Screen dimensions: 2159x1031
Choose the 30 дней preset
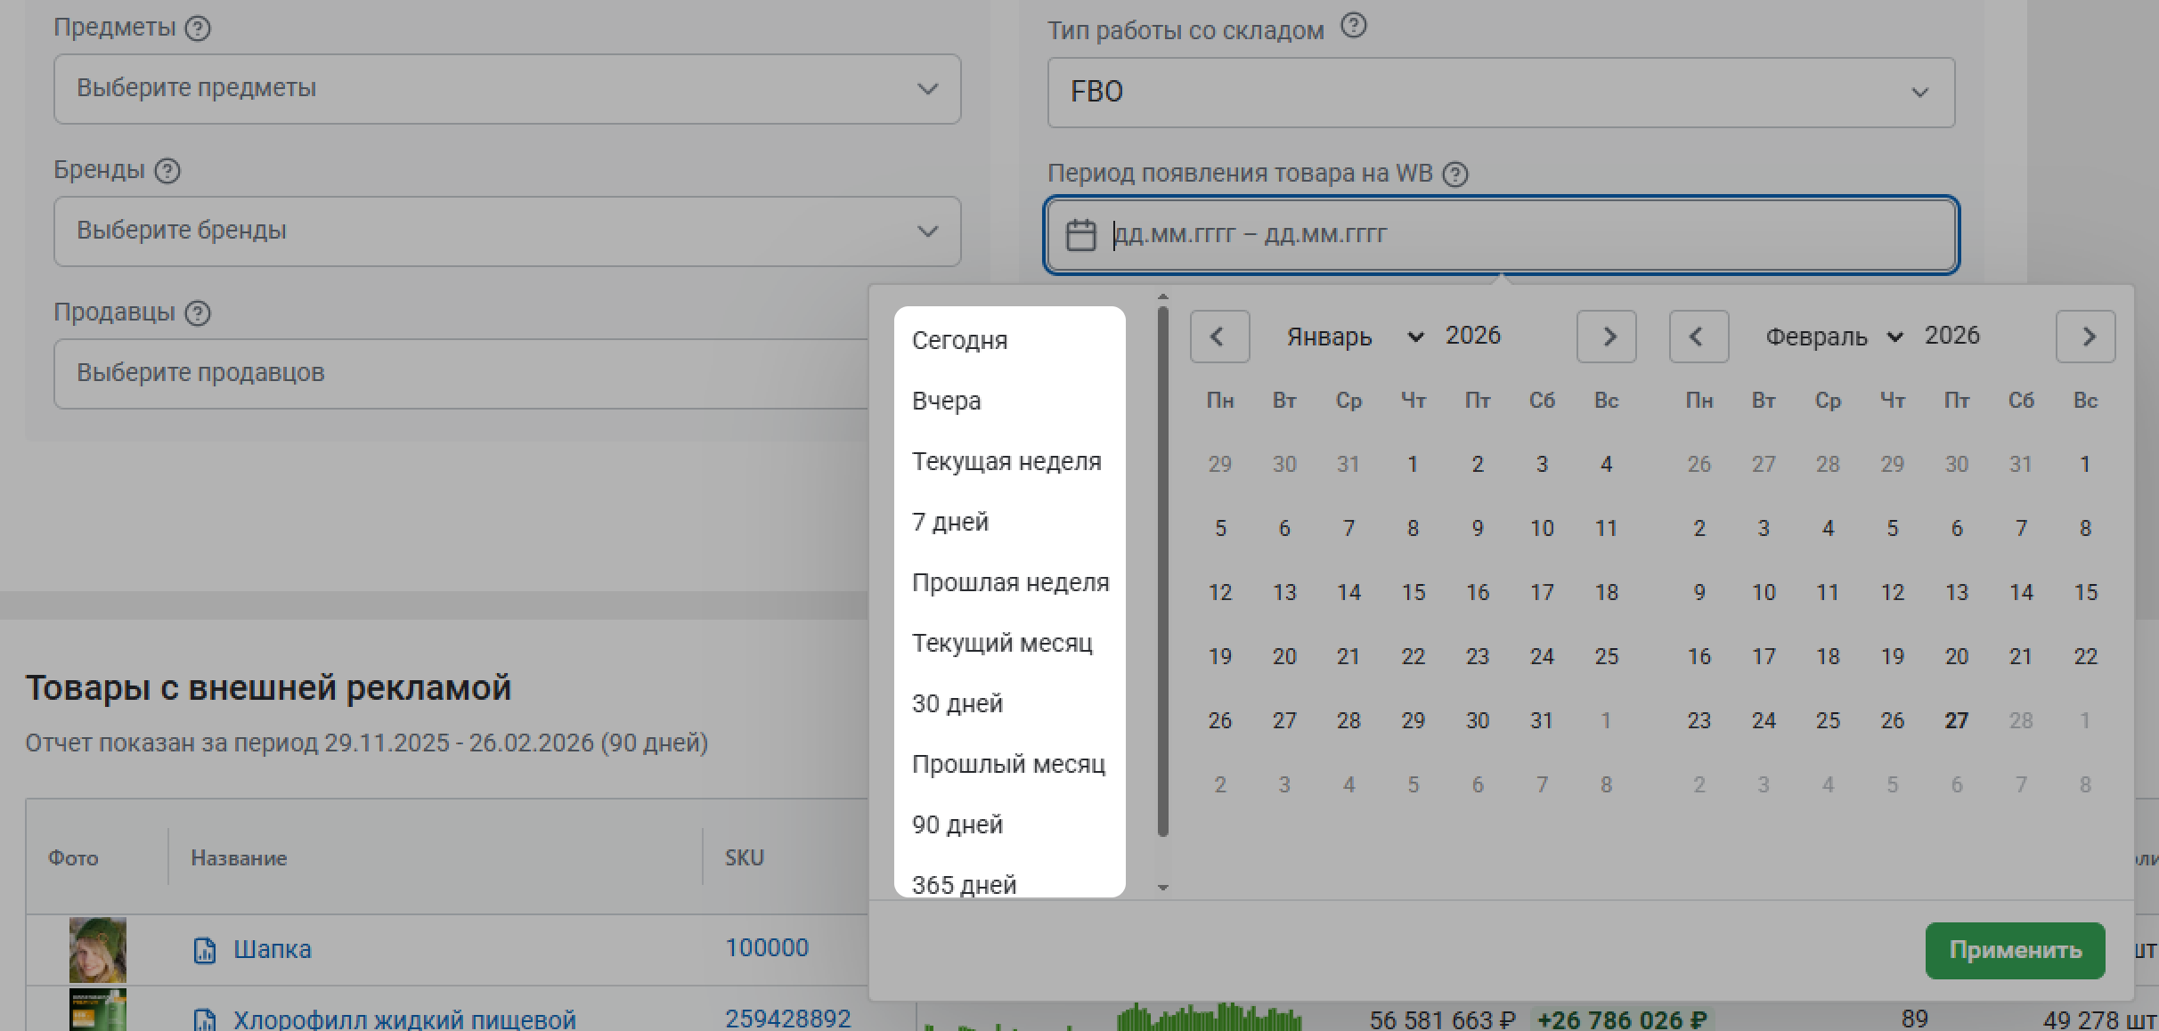pos(957,704)
